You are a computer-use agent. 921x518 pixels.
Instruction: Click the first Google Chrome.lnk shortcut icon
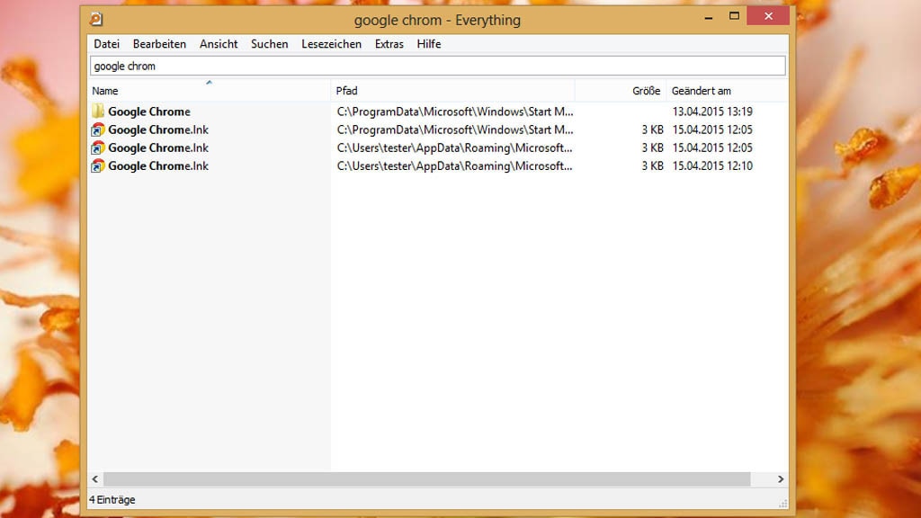click(x=98, y=129)
